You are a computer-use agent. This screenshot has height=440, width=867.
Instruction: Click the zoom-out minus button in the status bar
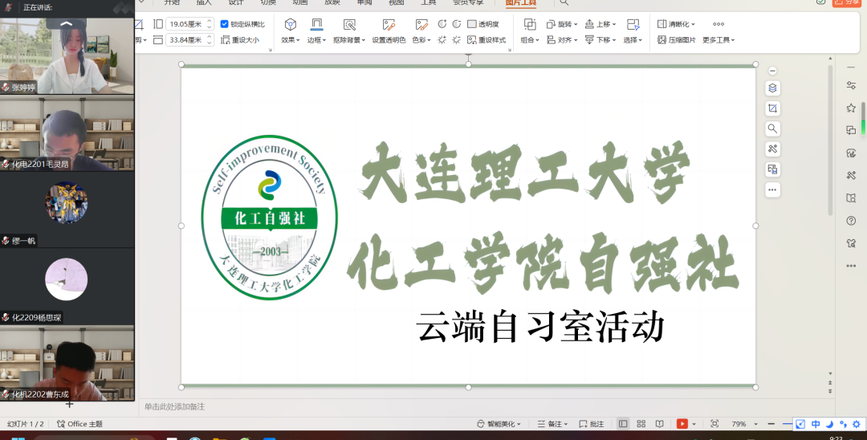click(771, 424)
